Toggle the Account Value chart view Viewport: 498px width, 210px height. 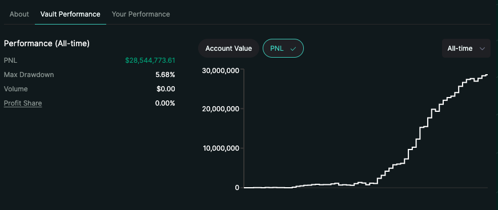228,48
